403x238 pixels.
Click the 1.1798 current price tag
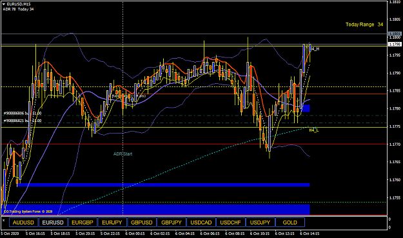tap(395, 45)
